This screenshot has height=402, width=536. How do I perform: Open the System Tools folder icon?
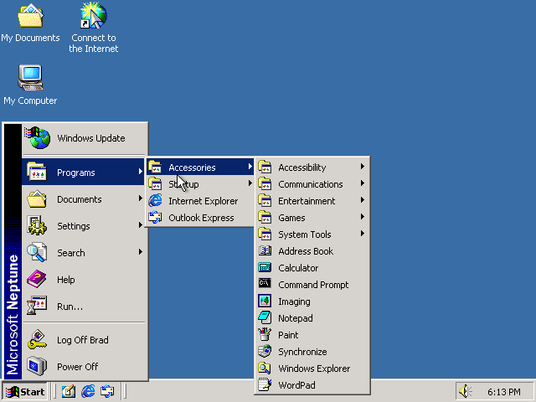tap(265, 234)
